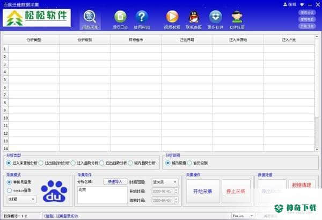
Task: Open the 时间范围 近30天 dropdown
Action: 165,182
